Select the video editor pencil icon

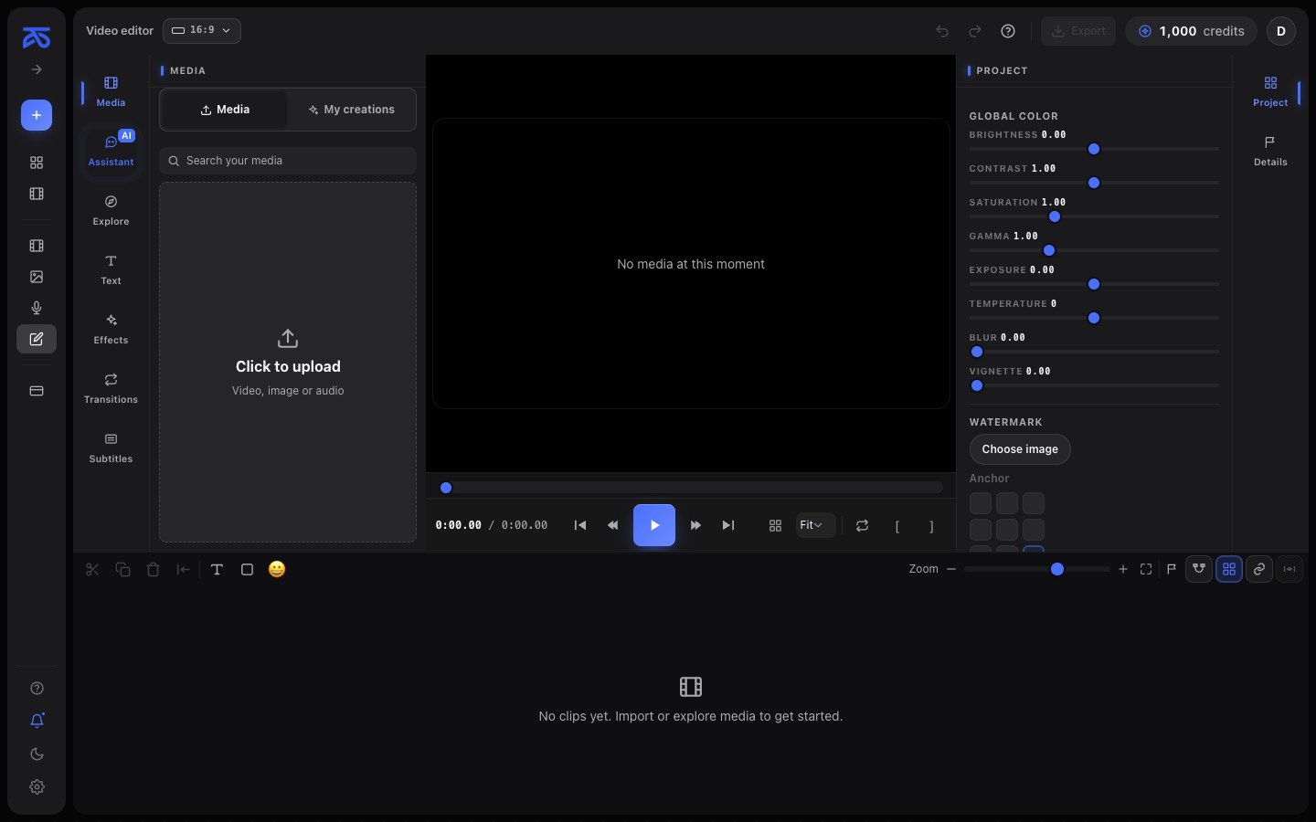37,339
